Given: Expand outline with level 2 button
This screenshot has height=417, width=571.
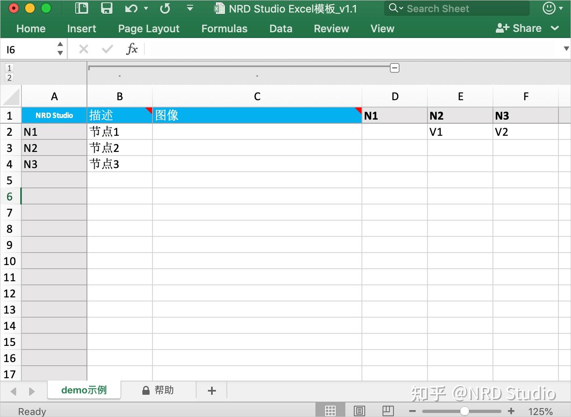Looking at the screenshot, I should click(9, 78).
